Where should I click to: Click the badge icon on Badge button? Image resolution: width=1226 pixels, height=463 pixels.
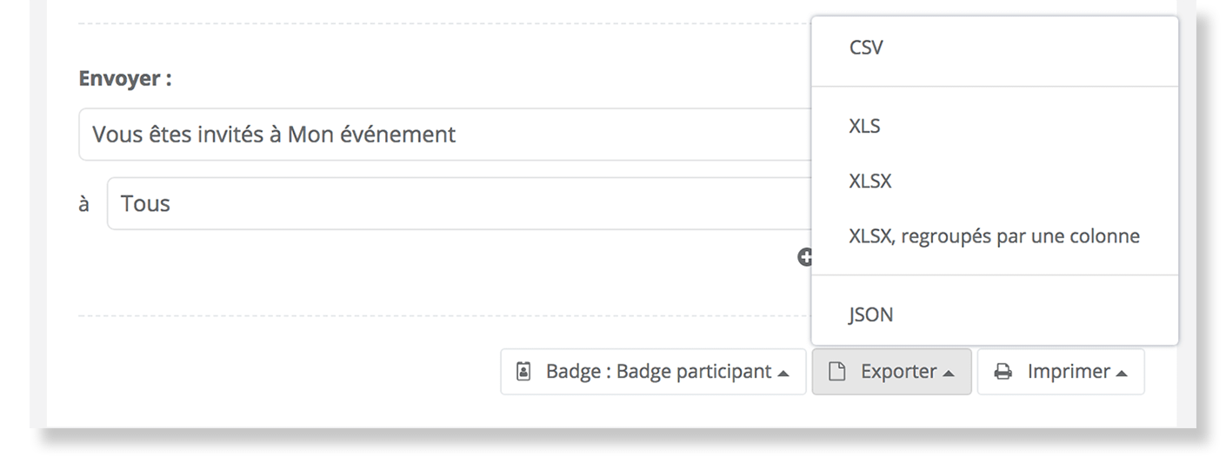[x=523, y=372]
